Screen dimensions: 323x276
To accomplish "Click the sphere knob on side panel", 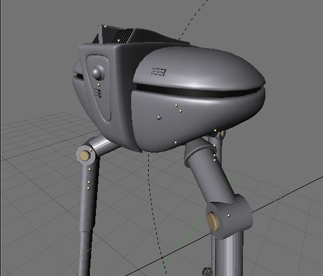I will click(x=97, y=72).
